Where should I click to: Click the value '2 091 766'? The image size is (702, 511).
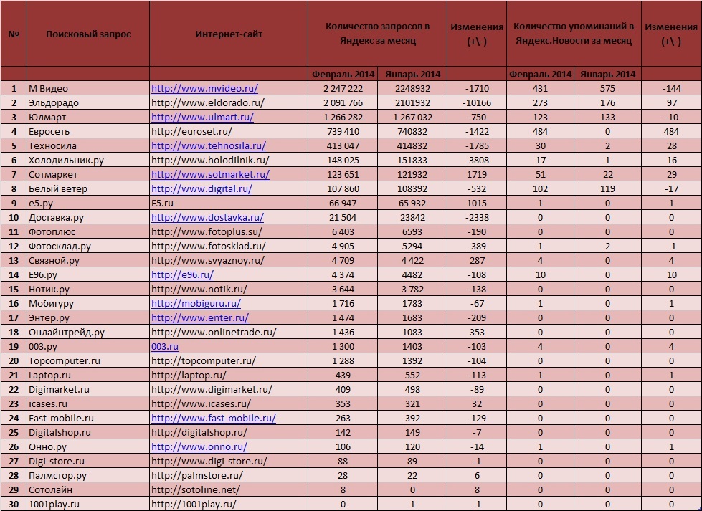(x=343, y=103)
